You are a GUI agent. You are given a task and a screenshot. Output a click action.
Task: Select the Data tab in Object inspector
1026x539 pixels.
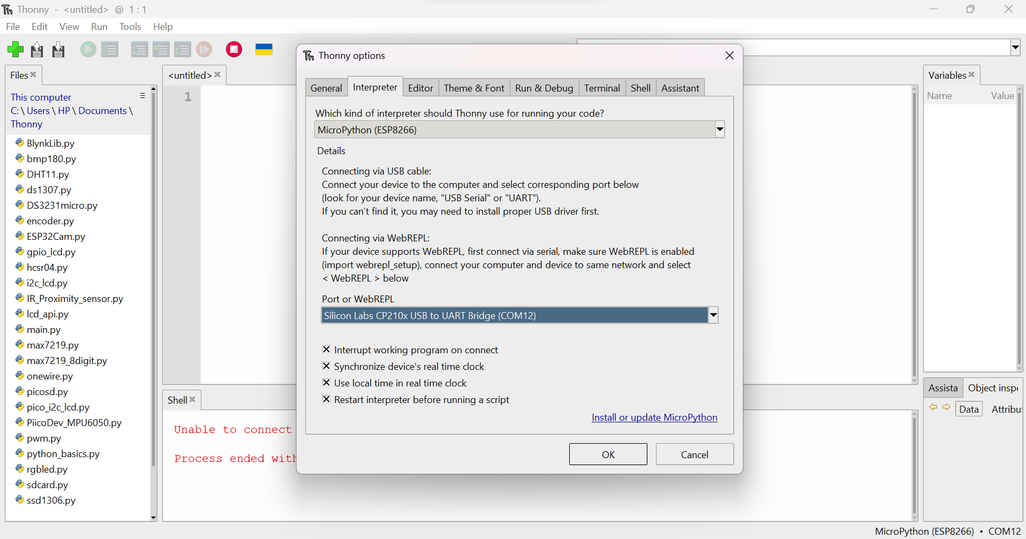tap(969, 409)
